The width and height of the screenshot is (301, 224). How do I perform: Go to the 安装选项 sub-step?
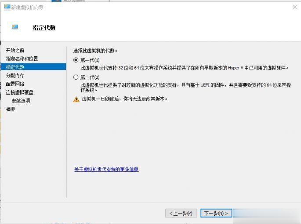tap(21, 101)
